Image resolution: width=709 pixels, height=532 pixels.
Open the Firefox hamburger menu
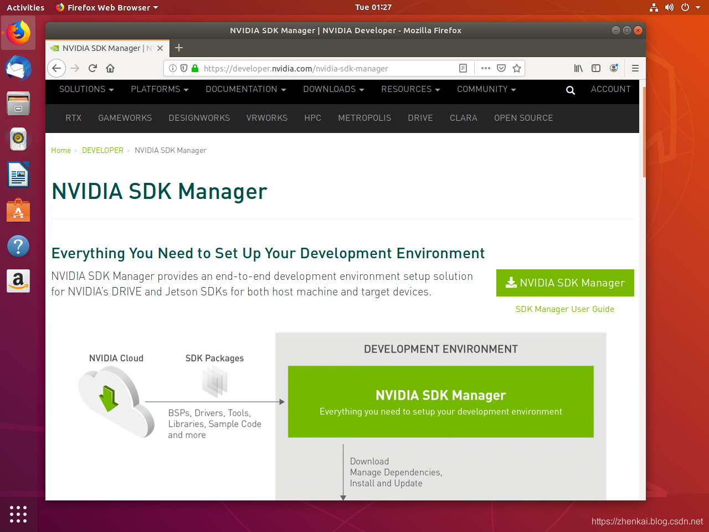[x=635, y=68]
